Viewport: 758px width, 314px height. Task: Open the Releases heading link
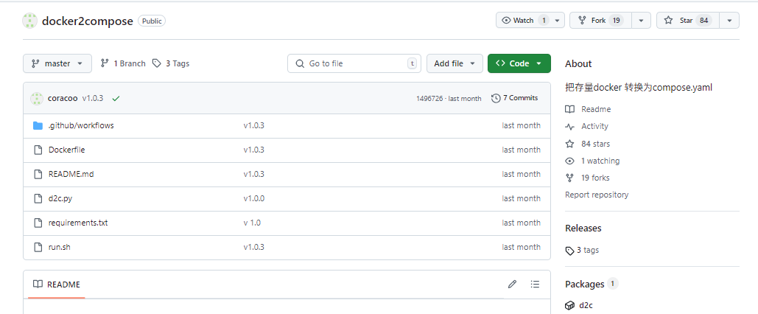tap(583, 228)
